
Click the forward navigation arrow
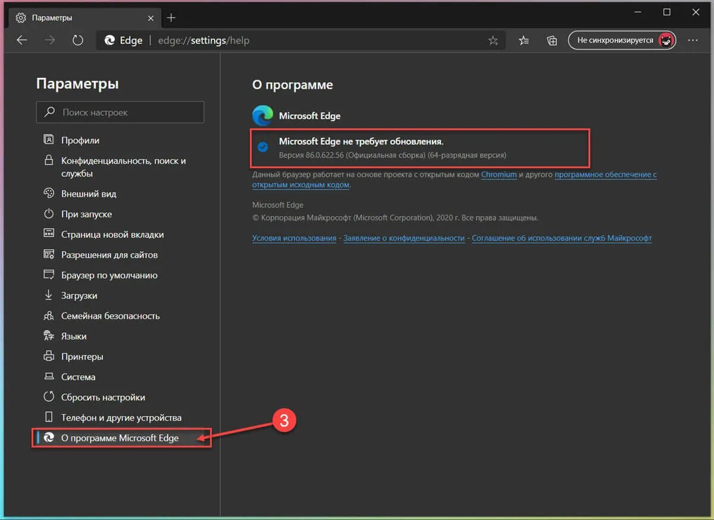[x=50, y=40]
